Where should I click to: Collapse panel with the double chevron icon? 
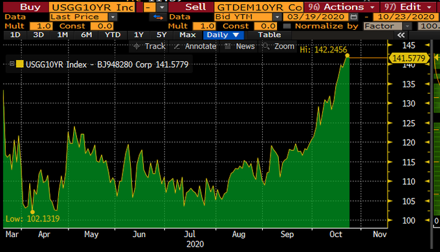(401, 35)
